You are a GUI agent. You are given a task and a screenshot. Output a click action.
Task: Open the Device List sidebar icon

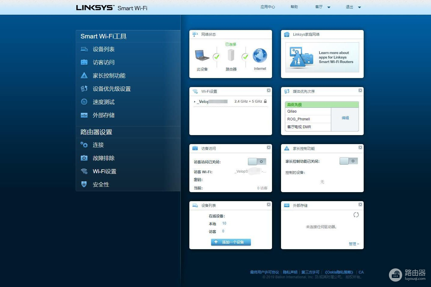click(x=84, y=49)
